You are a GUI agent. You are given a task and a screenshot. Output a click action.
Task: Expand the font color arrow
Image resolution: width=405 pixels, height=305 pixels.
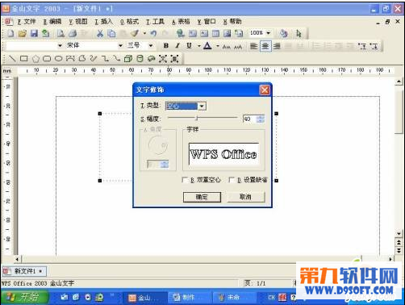point(217,46)
